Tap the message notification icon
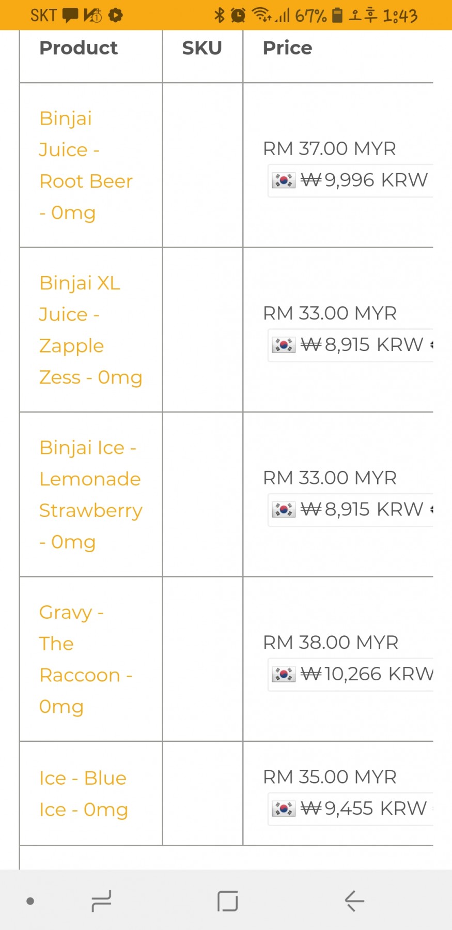Viewport: 452px width, 930px height. [70, 16]
